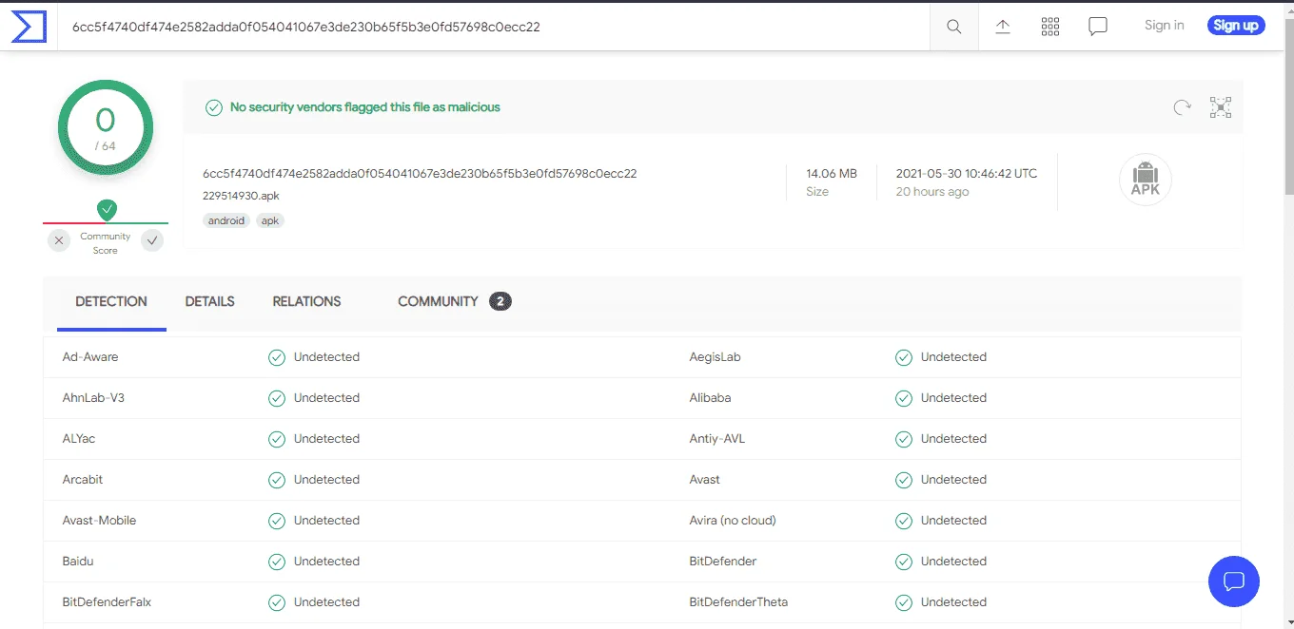Image resolution: width=1294 pixels, height=629 pixels.
Task: Click AegisLab undetected check icon
Action: pos(904,357)
